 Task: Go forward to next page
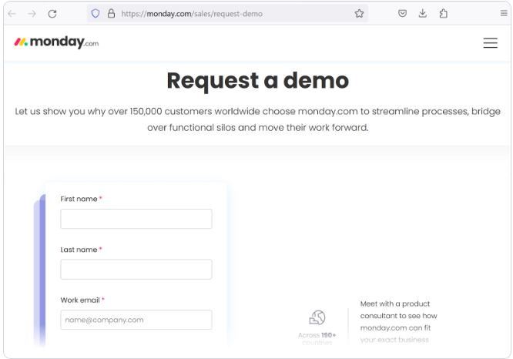pyautogui.click(x=32, y=14)
